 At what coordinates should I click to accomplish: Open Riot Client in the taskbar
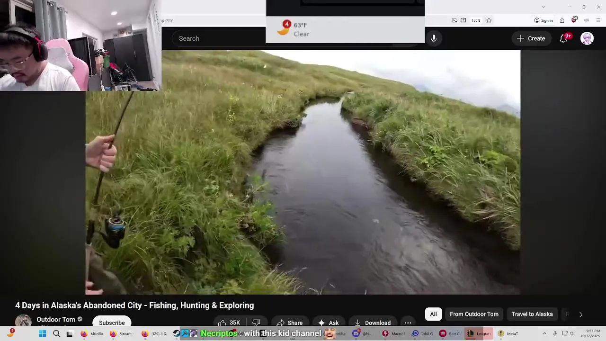[450, 333]
